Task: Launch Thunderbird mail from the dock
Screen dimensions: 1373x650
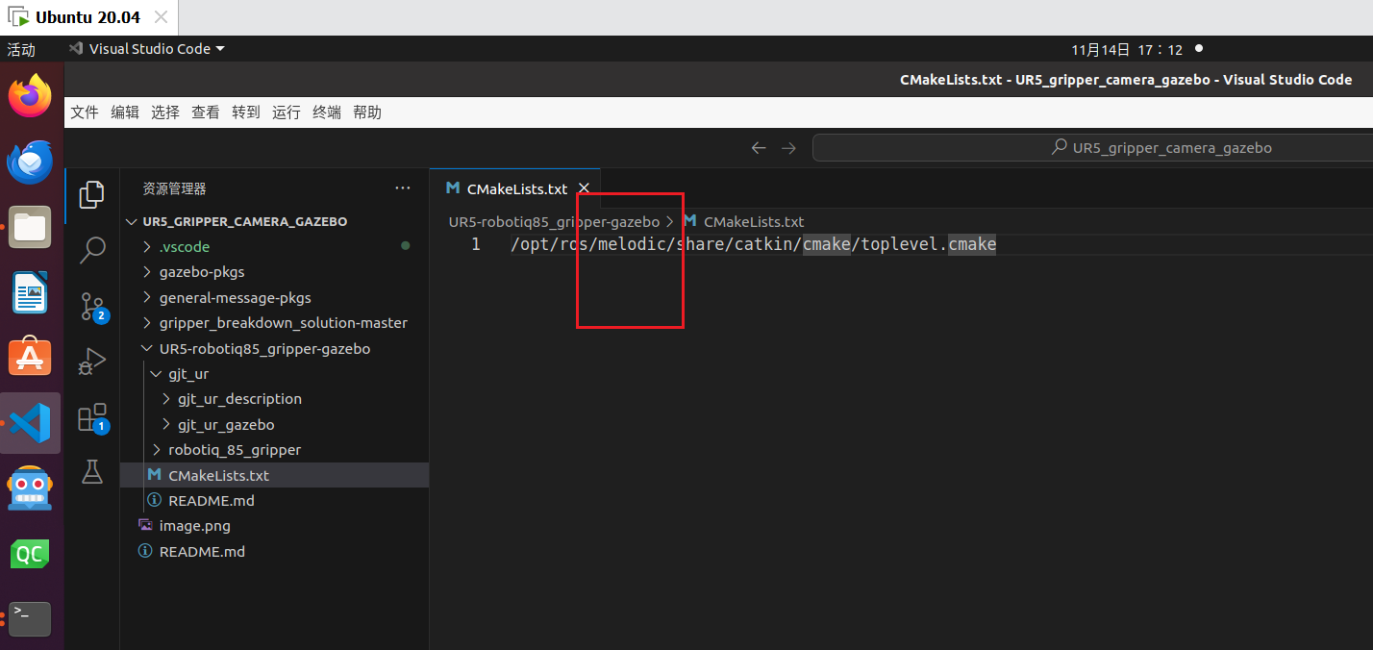Action: (30, 162)
